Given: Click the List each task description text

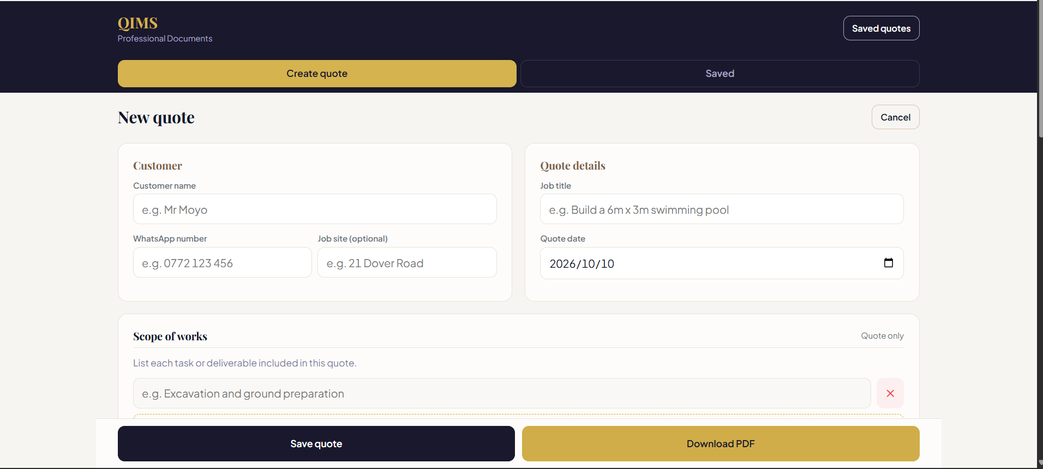Looking at the screenshot, I should [x=245, y=363].
